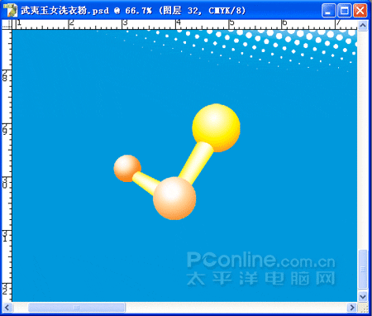Click the vertical scrollbar down arrow

pyautogui.click(x=363, y=297)
